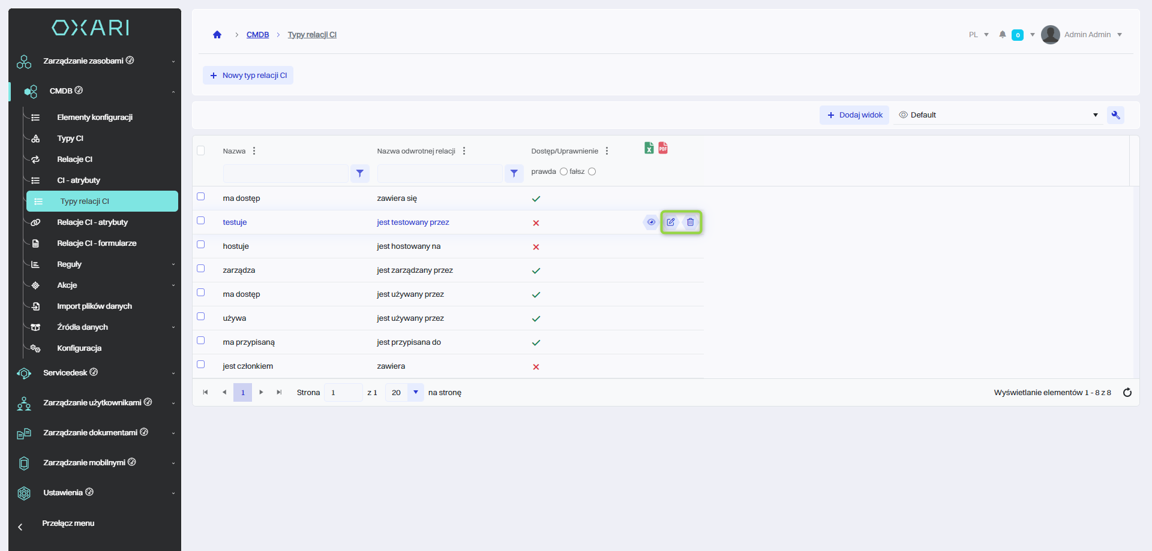Select checkbox for 'hostuje' row
This screenshot has width=1152, height=551.
click(x=201, y=245)
